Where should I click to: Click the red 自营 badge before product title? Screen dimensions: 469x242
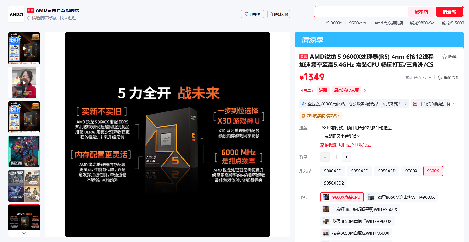click(x=304, y=57)
